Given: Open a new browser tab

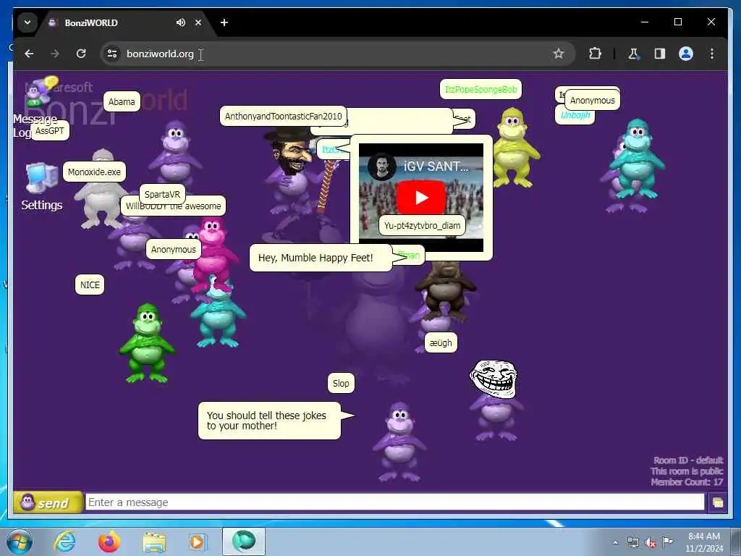Looking at the screenshot, I should coord(224,22).
